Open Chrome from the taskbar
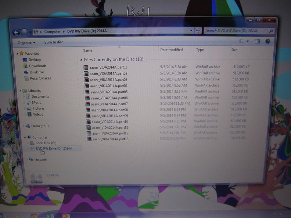Image resolution: width=291 pixels, height=218 pixels. click(34, 216)
